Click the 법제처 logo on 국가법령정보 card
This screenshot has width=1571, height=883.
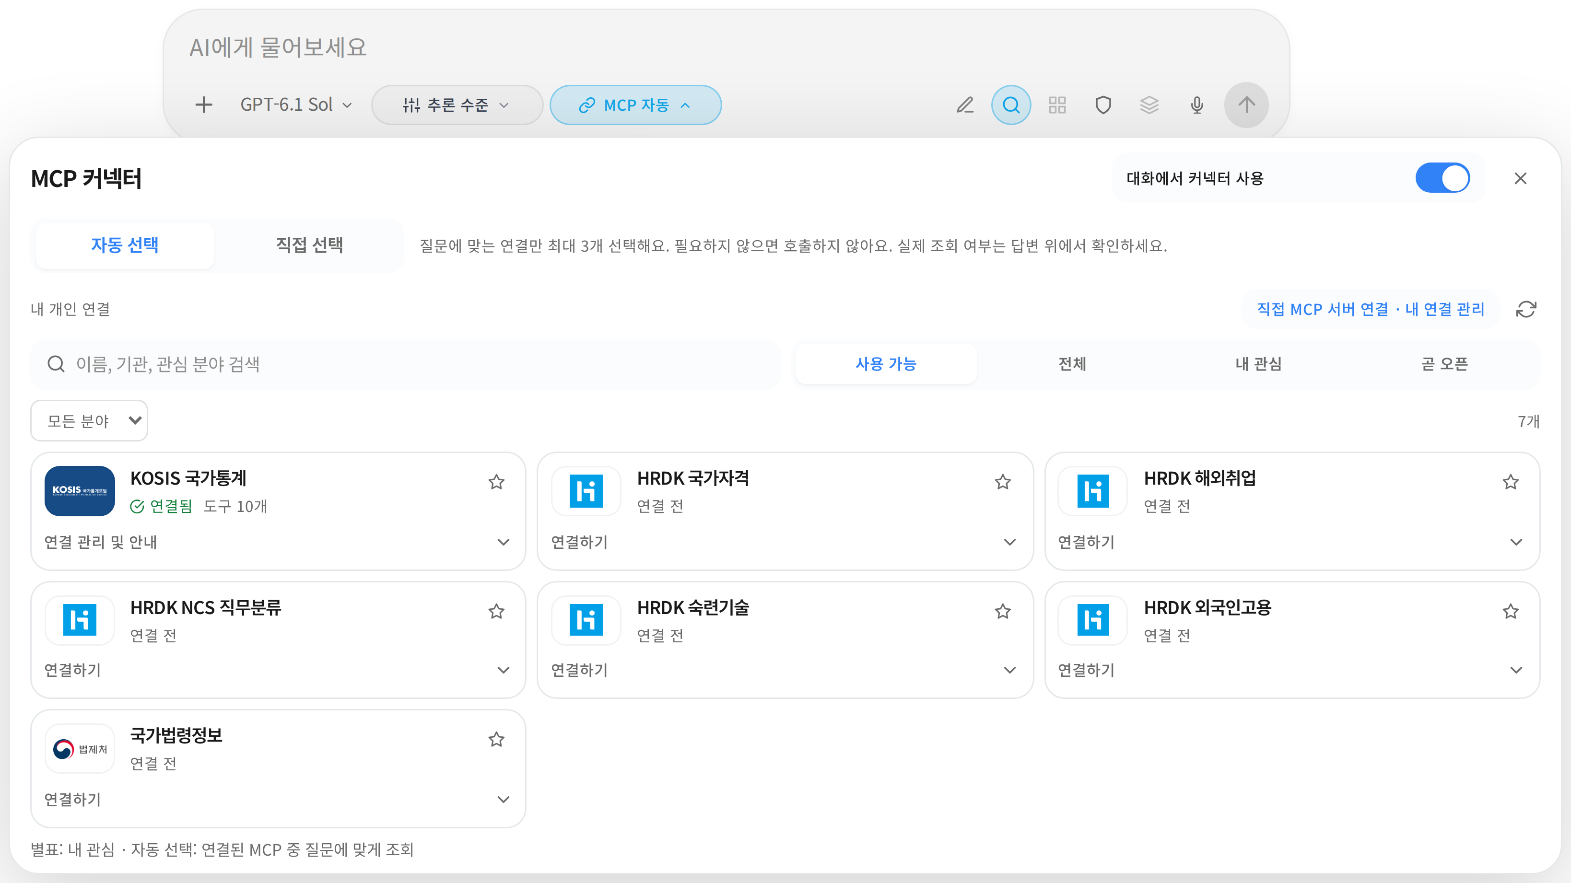click(80, 749)
